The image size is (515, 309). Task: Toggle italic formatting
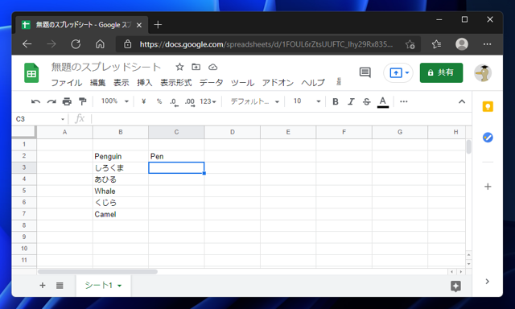click(x=351, y=101)
